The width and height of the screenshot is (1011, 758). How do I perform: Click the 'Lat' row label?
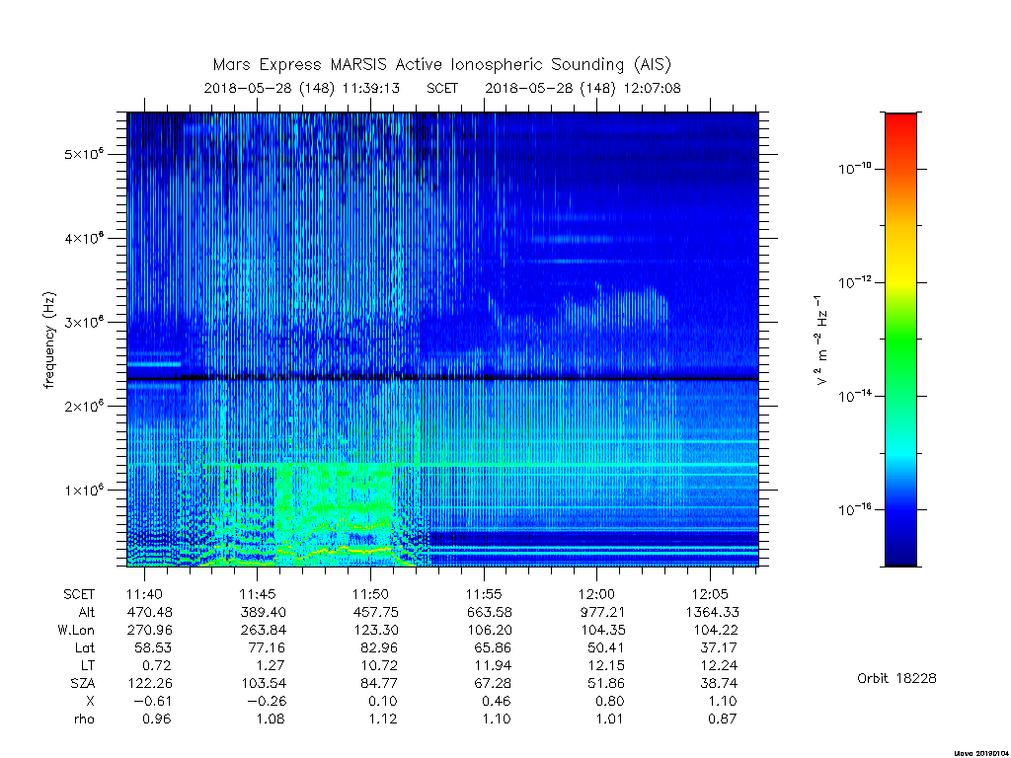click(x=85, y=647)
